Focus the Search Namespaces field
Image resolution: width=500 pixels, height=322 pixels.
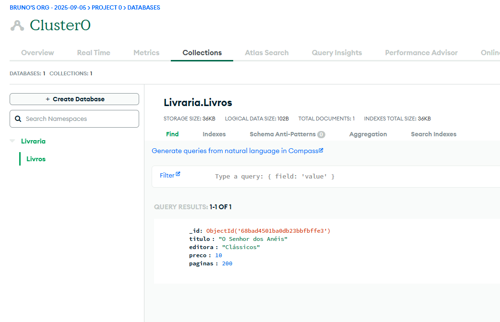tap(74, 119)
